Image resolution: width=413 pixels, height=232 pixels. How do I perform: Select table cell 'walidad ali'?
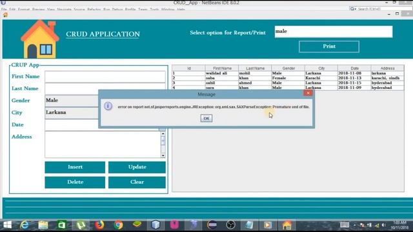click(222, 73)
